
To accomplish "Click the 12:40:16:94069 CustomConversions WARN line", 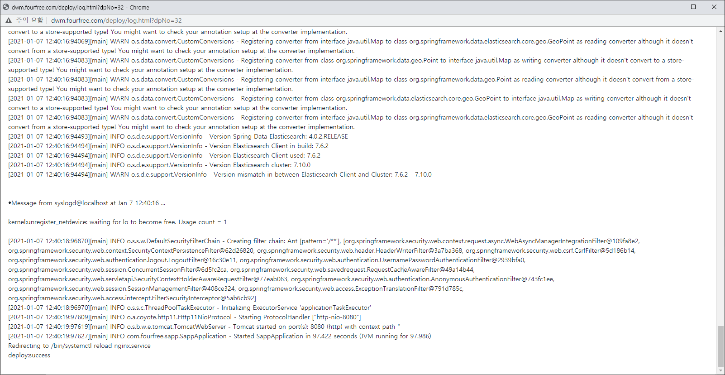I will point(351,46).
